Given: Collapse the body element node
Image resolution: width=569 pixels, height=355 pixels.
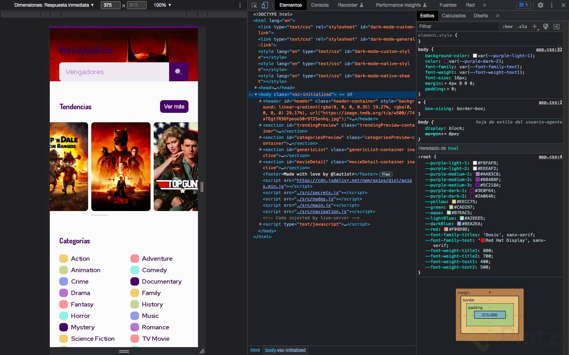Looking at the screenshot, I should point(256,94).
